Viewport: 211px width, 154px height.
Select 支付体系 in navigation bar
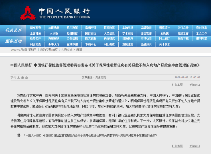coord(201,28)
